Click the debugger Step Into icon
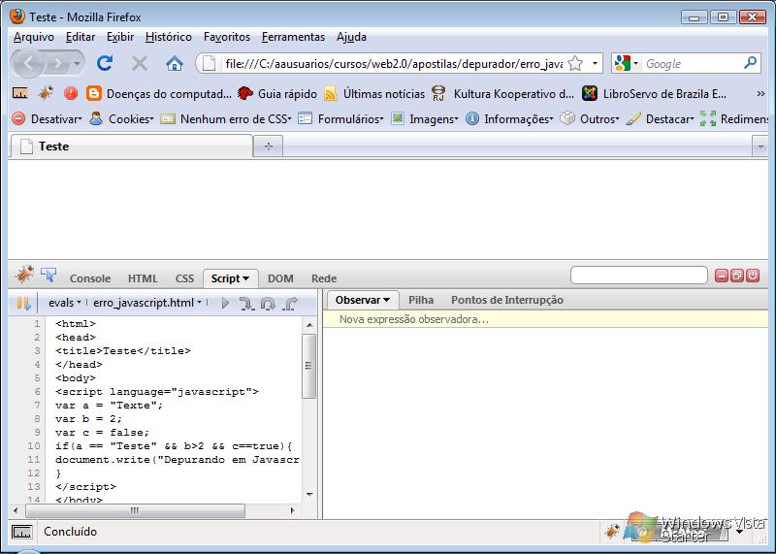The width and height of the screenshot is (776, 554). [x=246, y=303]
